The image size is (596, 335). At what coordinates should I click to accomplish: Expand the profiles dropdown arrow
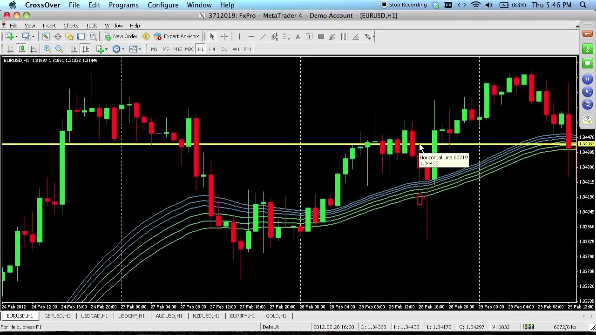(x=33, y=36)
